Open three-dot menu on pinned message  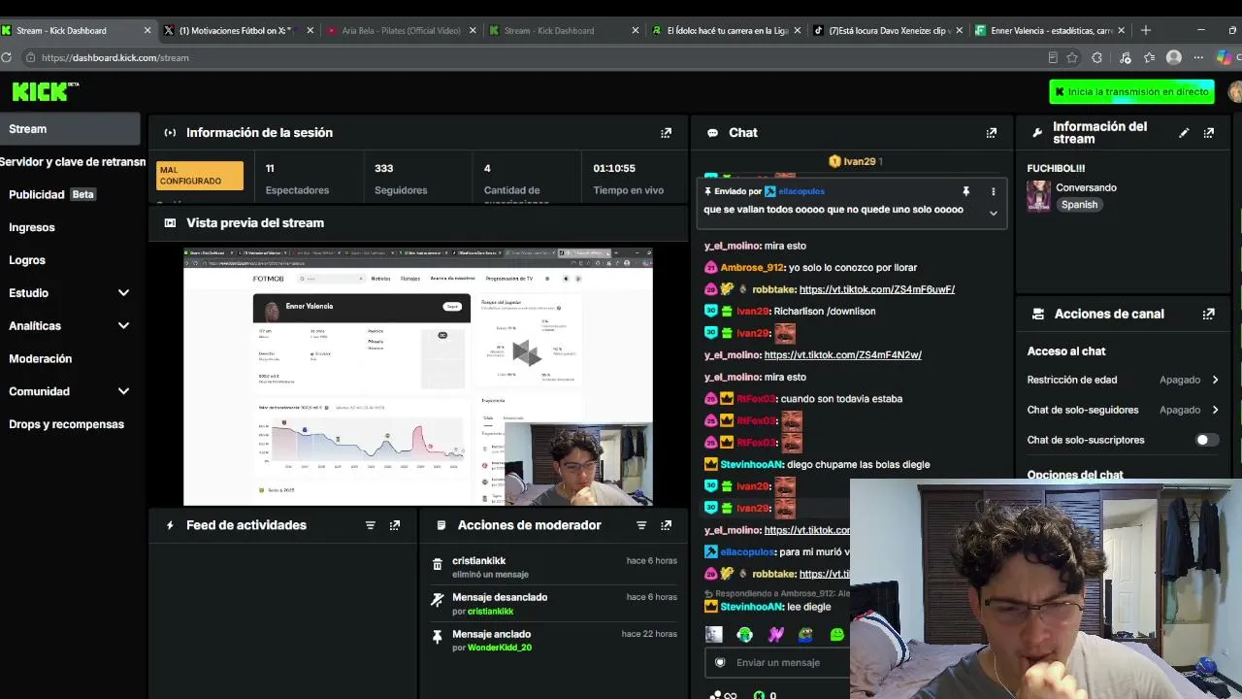993,192
